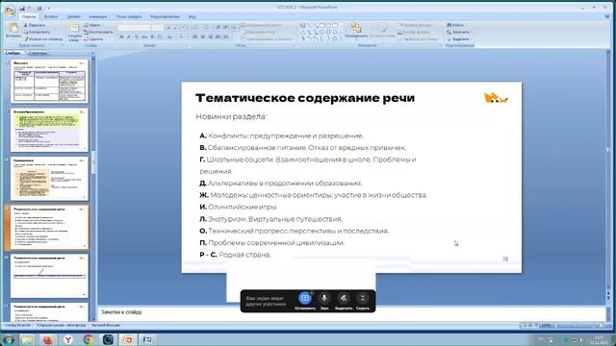This screenshot has width=616, height=346.
Task: Click the Clear Formatting icon
Action: click(x=184, y=28)
